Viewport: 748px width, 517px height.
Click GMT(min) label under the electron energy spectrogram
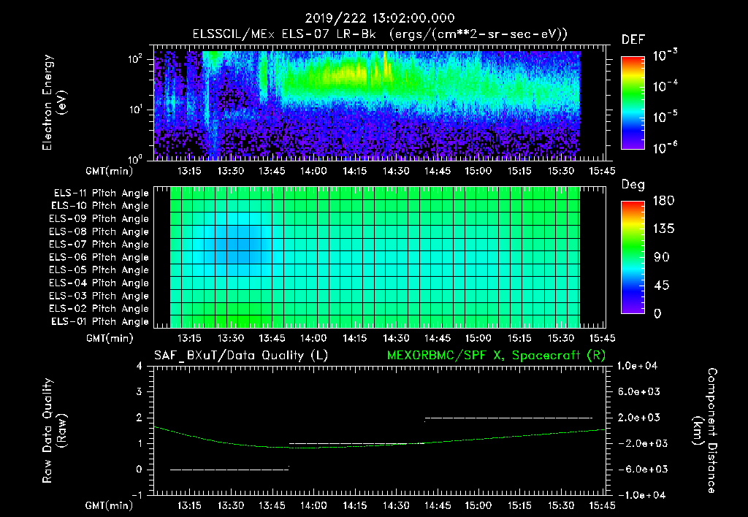110,171
